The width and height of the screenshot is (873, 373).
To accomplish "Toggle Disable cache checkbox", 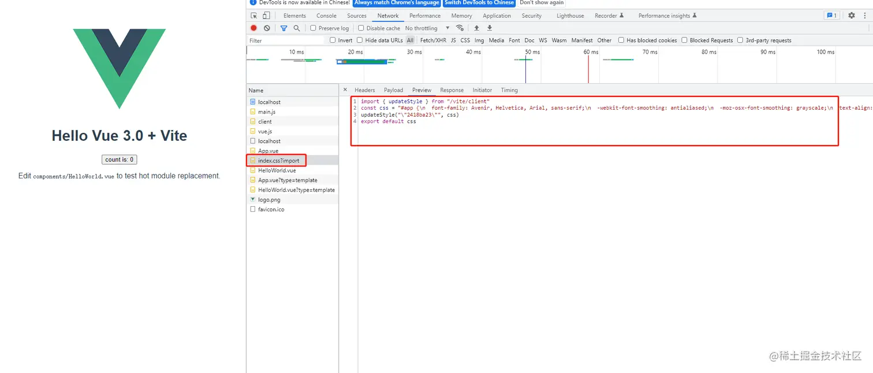I will coord(361,28).
